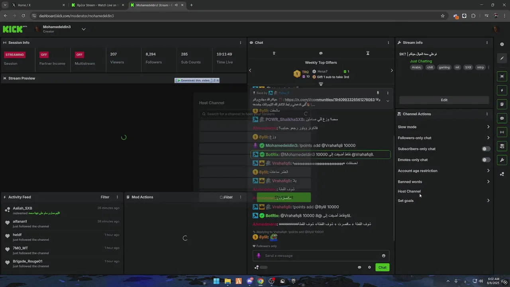Viewport: 510px width, 287px height.
Task: Click in the Send a message field
Action: click(x=321, y=256)
